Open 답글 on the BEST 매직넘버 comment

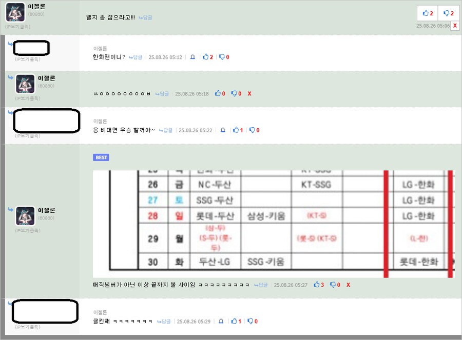tap(260, 285)
